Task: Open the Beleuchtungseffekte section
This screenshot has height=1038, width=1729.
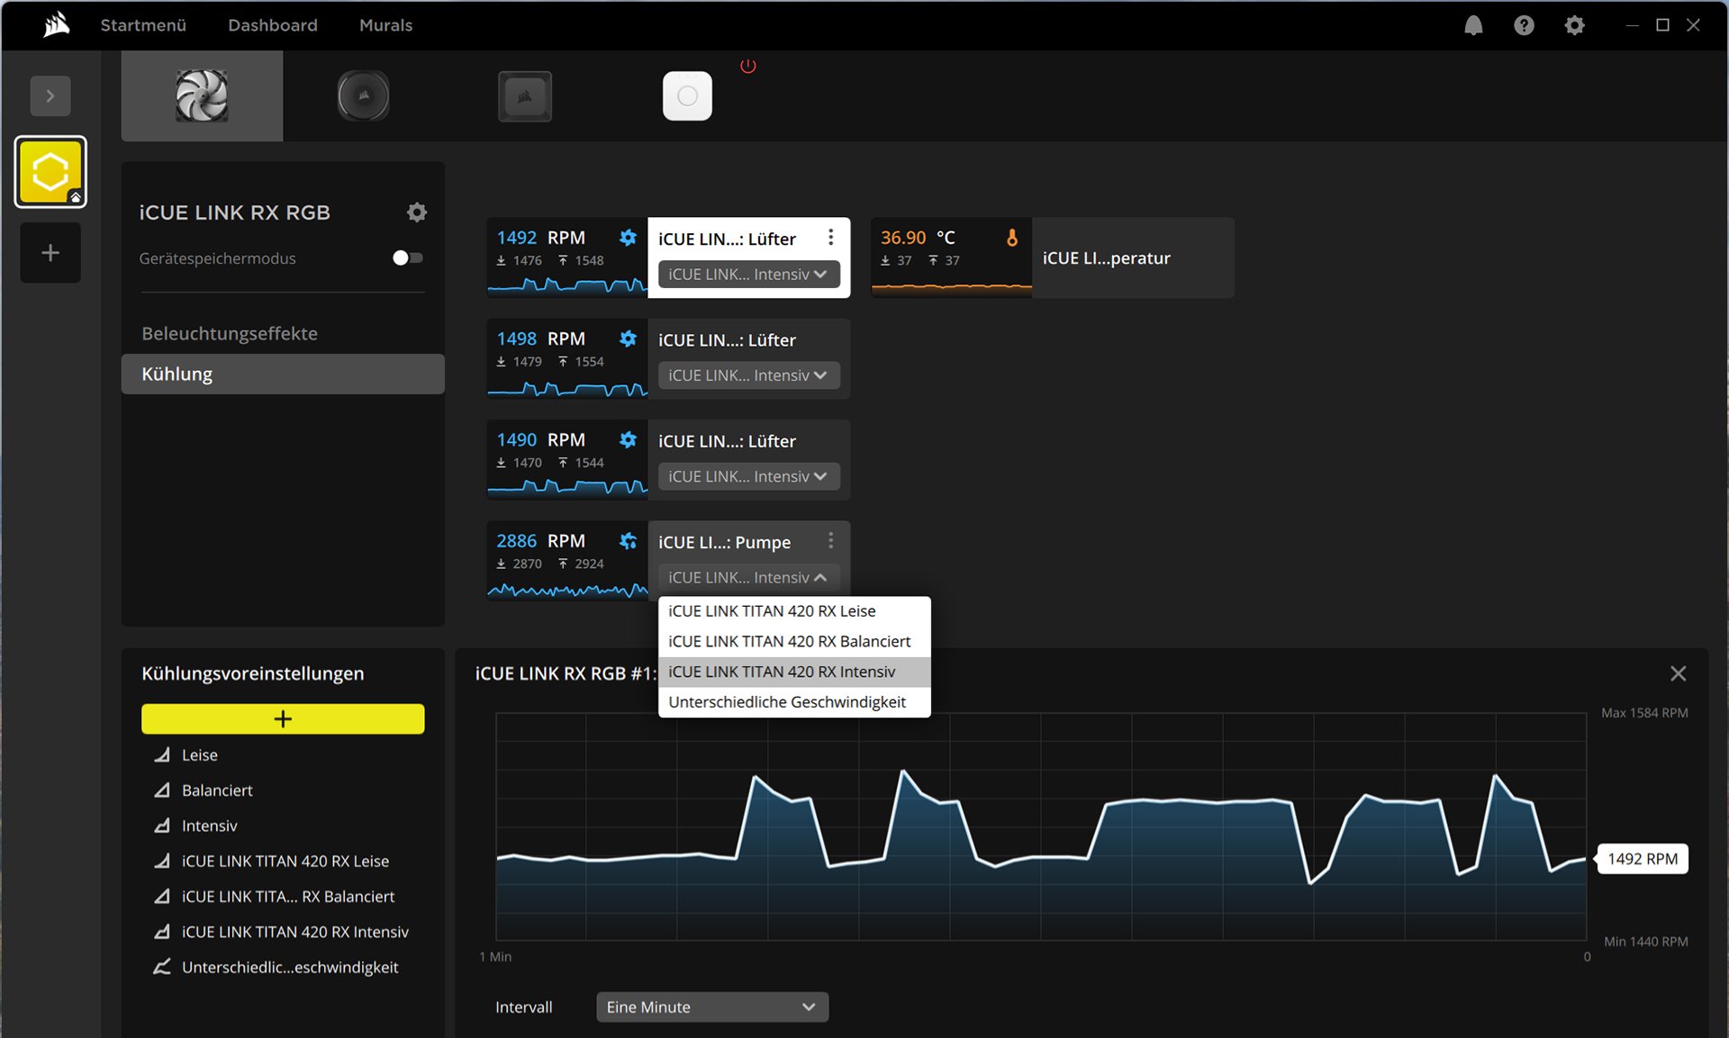Action: [x=230, y=334]
